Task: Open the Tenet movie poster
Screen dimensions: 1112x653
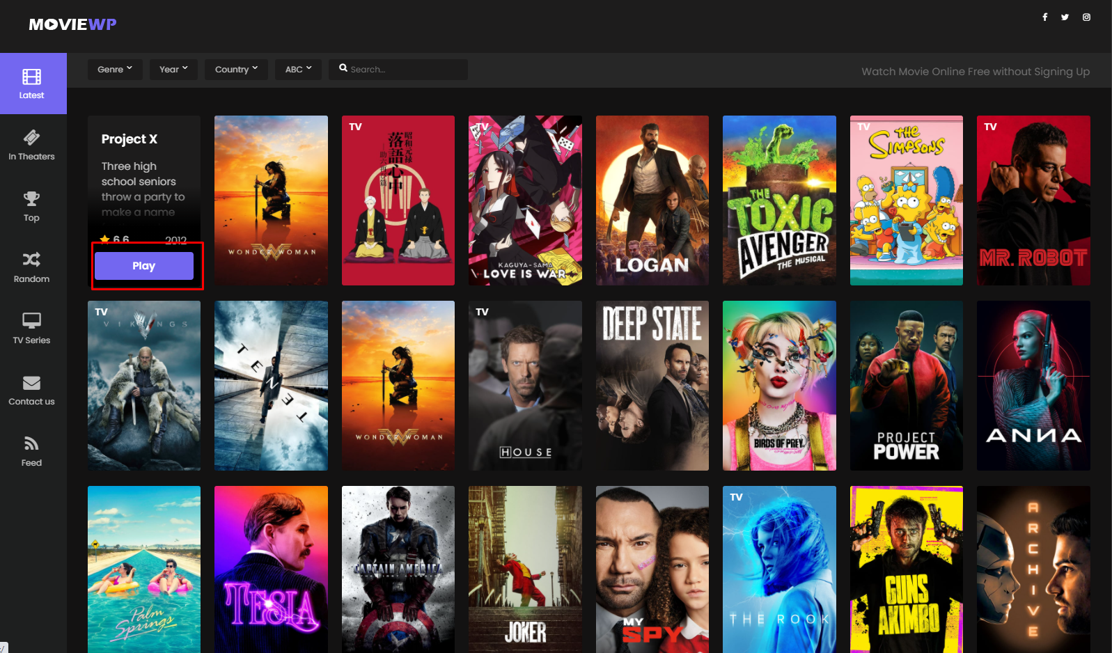Action: pyautogui.click(x=271, y=386)
